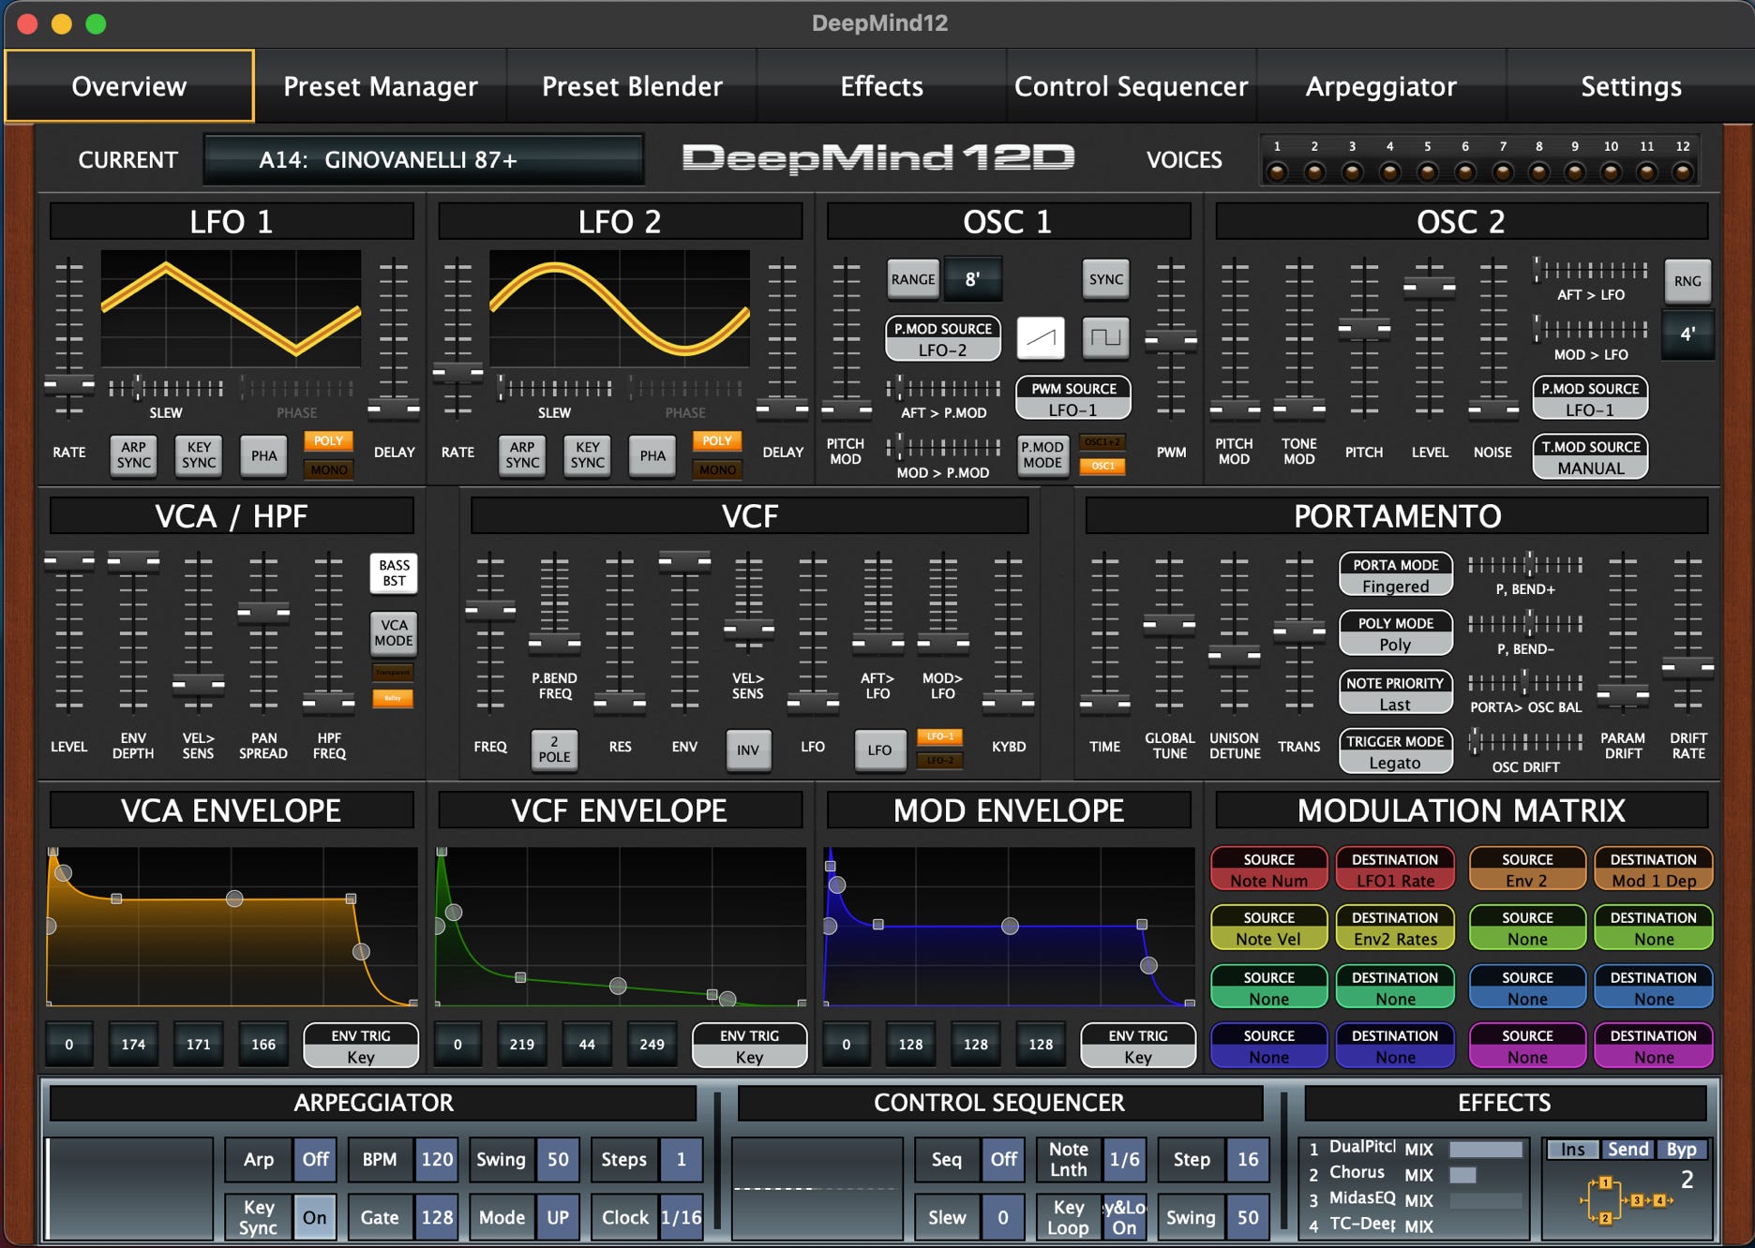Screen dimensions: 1755x1248
Task: Click the P.MOD MODE button
Action: 1042,455
